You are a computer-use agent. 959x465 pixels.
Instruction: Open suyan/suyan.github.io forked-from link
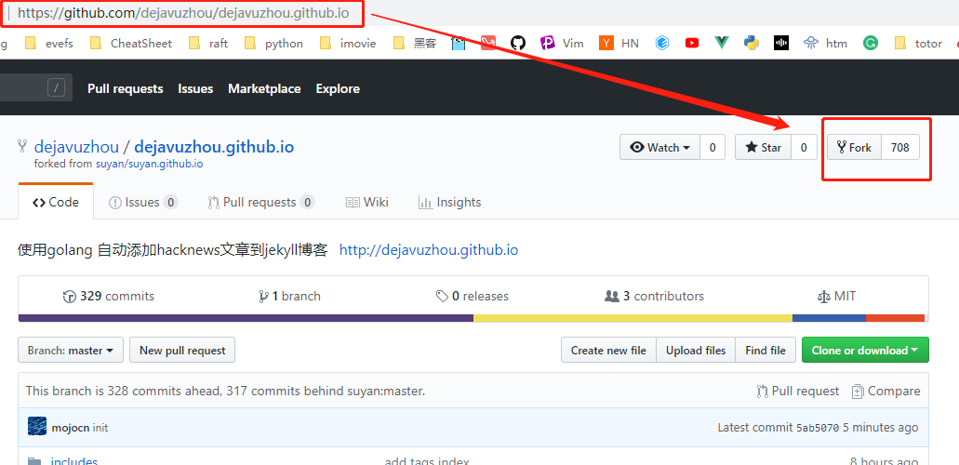tap(149, 164)
